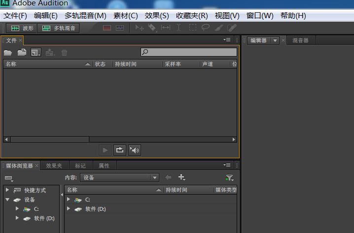The image size is (354, 233).
Task: Open the 内容 设备 dropdown
Action: click(x=119, y=177)
